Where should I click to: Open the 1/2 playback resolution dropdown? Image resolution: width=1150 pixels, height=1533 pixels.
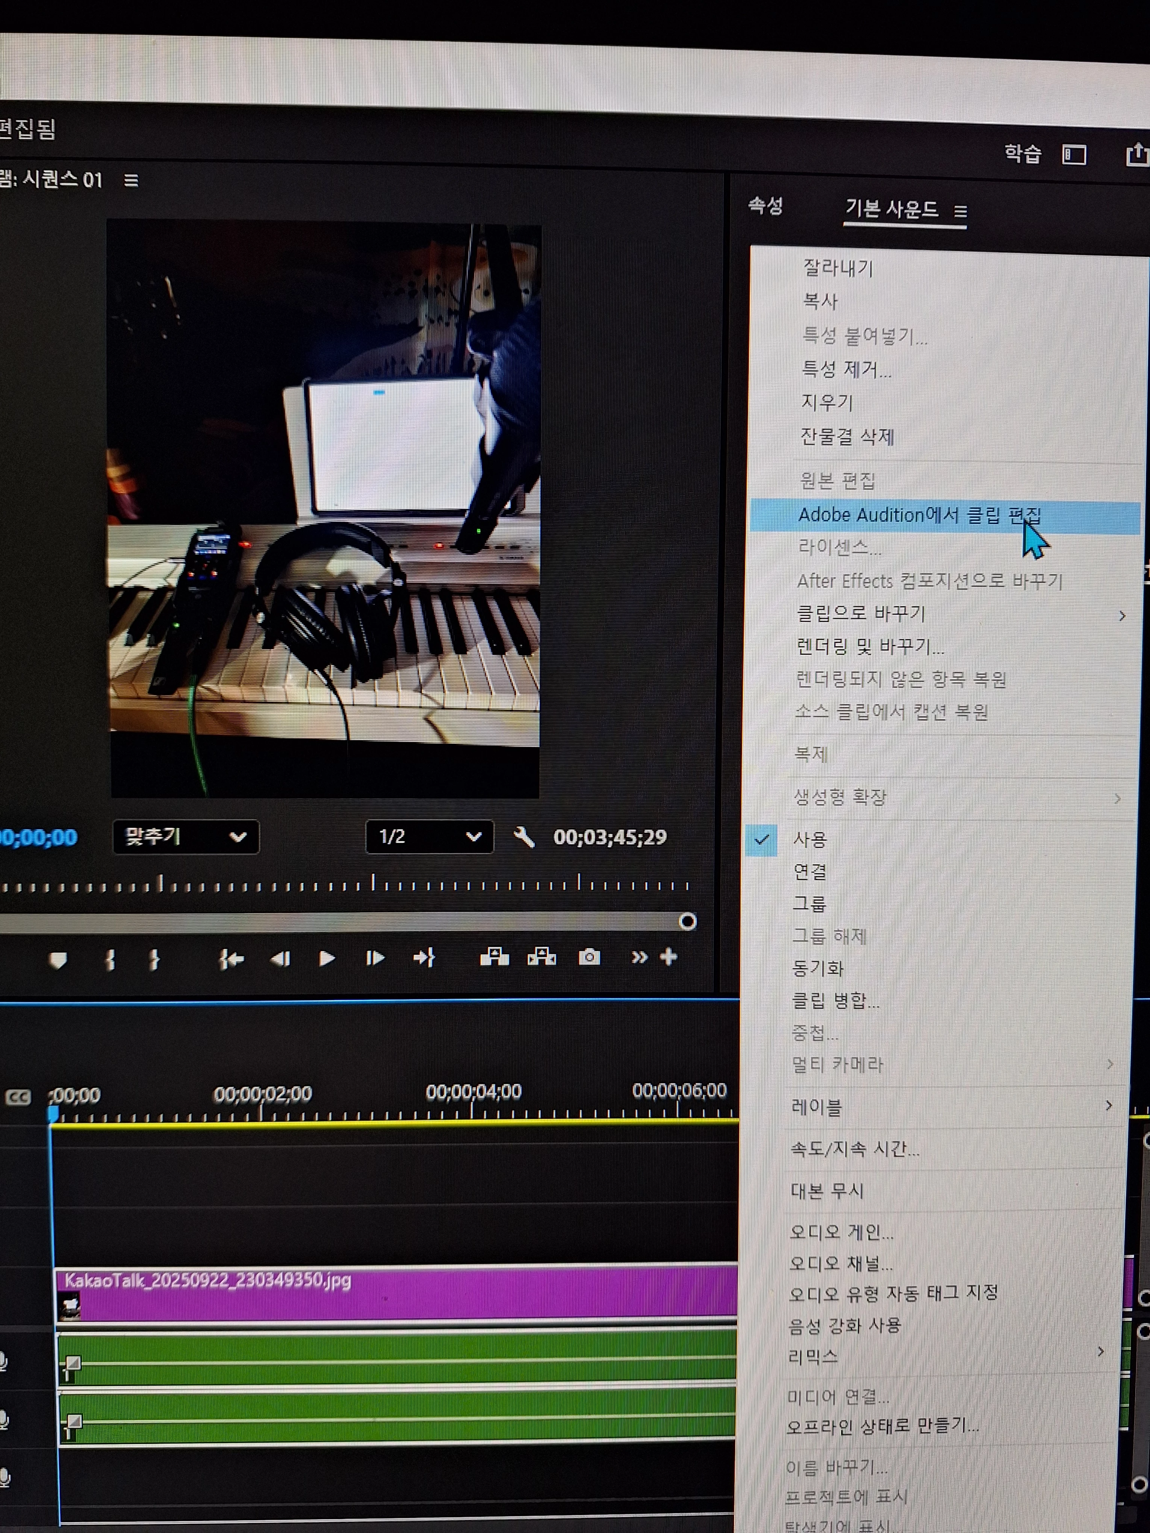pyautogui.click(x=429, y=837)
